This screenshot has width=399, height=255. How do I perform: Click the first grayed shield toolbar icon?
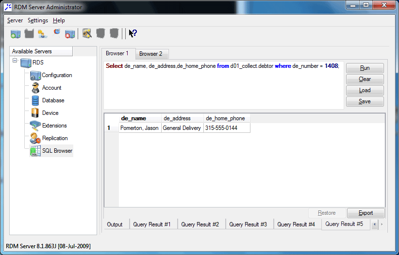click(x=100, y=33)
